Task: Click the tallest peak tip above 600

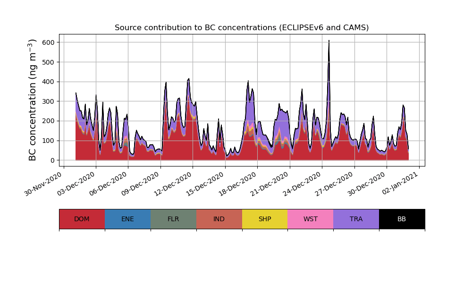Action: click(329, 41)
